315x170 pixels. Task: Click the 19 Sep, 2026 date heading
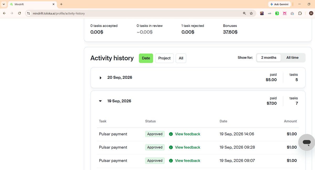(119, 101)
